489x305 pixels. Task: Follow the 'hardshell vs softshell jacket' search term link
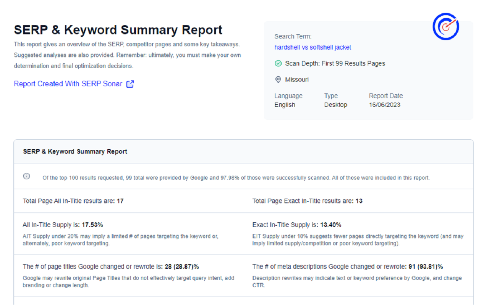[313, 47]
